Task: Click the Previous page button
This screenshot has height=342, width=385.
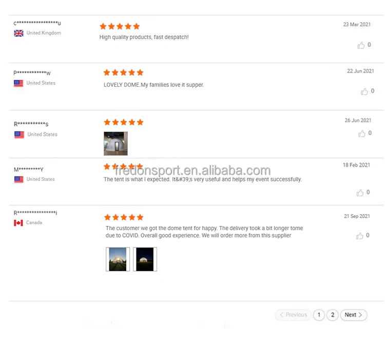Action: click(293, 315)
